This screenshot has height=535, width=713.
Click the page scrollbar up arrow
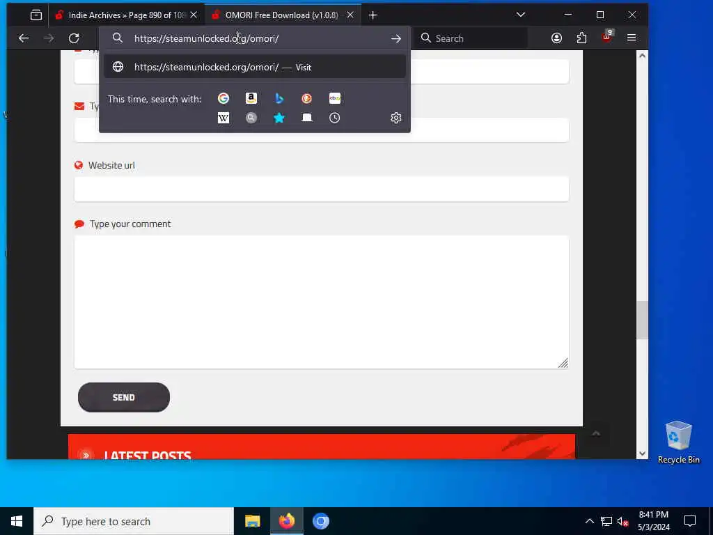click(x=642, y=56)
